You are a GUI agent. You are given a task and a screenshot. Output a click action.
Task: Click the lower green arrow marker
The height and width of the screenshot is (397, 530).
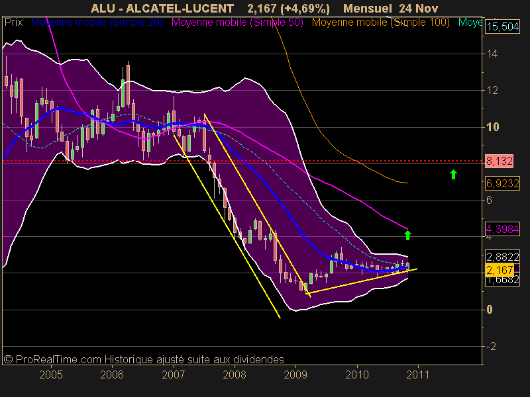[407, 235]
